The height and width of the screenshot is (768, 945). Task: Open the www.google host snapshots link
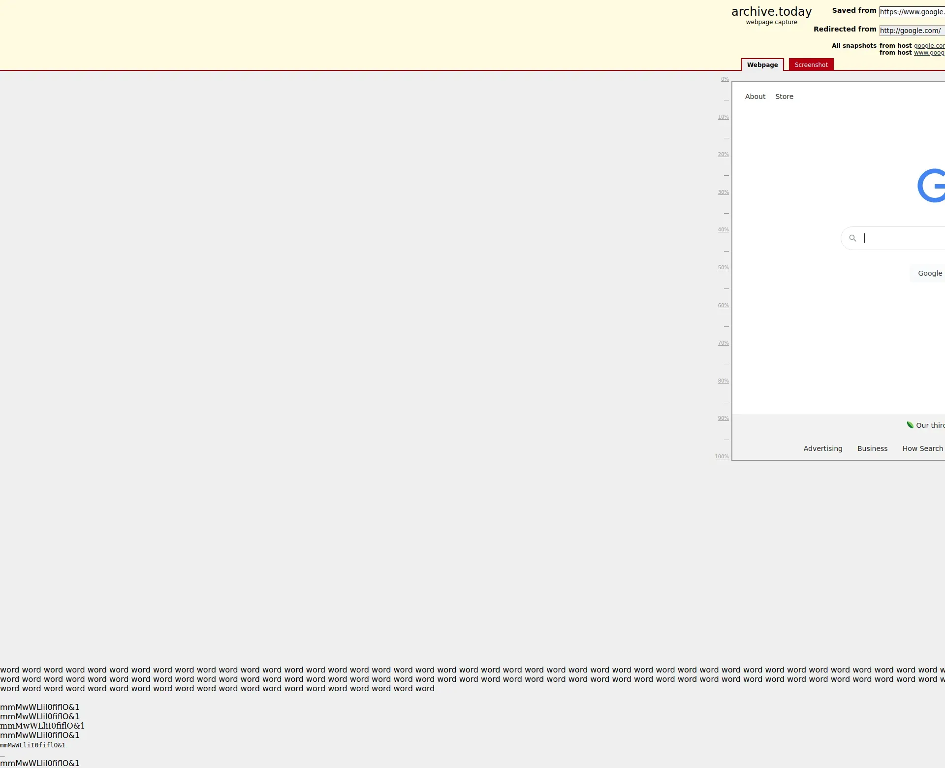(929, 53)
